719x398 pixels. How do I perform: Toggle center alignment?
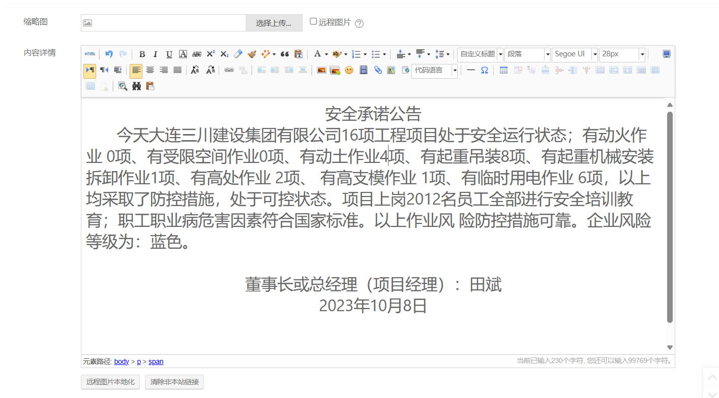tap(150, 70)
